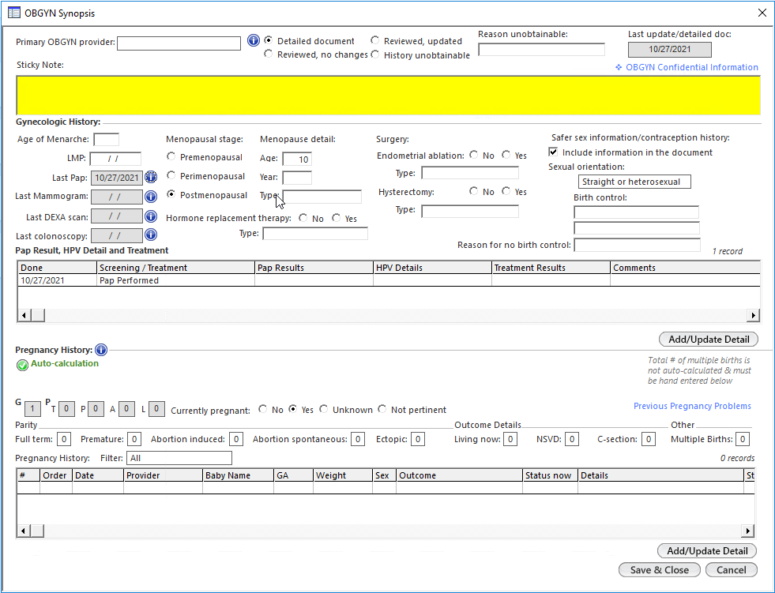Click the info icon next to Last DEXA scan
The height and width of the screenshot is (593, 775).
pyautogui.click(x=151, y=216)
